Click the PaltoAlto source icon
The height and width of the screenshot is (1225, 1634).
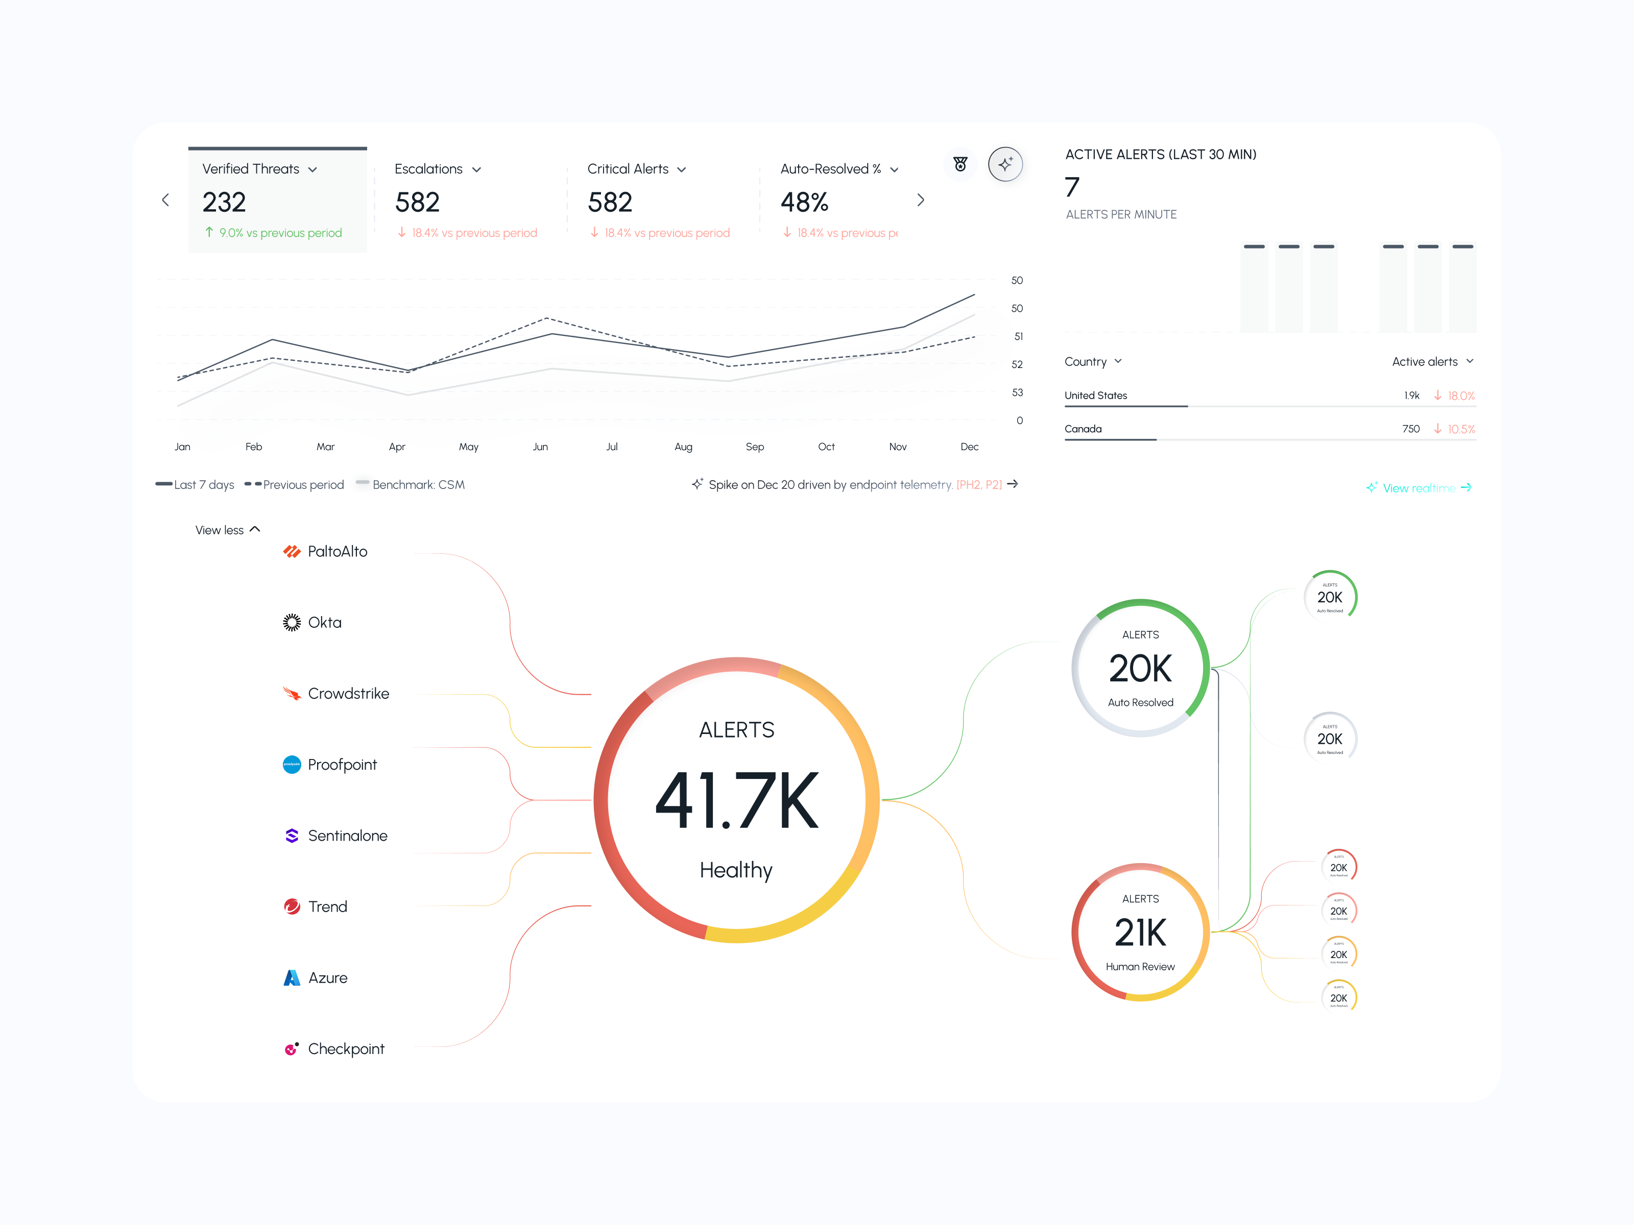click(292, 552)
